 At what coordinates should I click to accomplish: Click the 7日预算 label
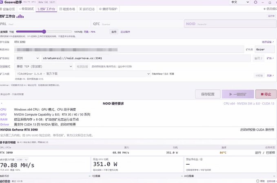pyautogui.click(x=96, y=176)
